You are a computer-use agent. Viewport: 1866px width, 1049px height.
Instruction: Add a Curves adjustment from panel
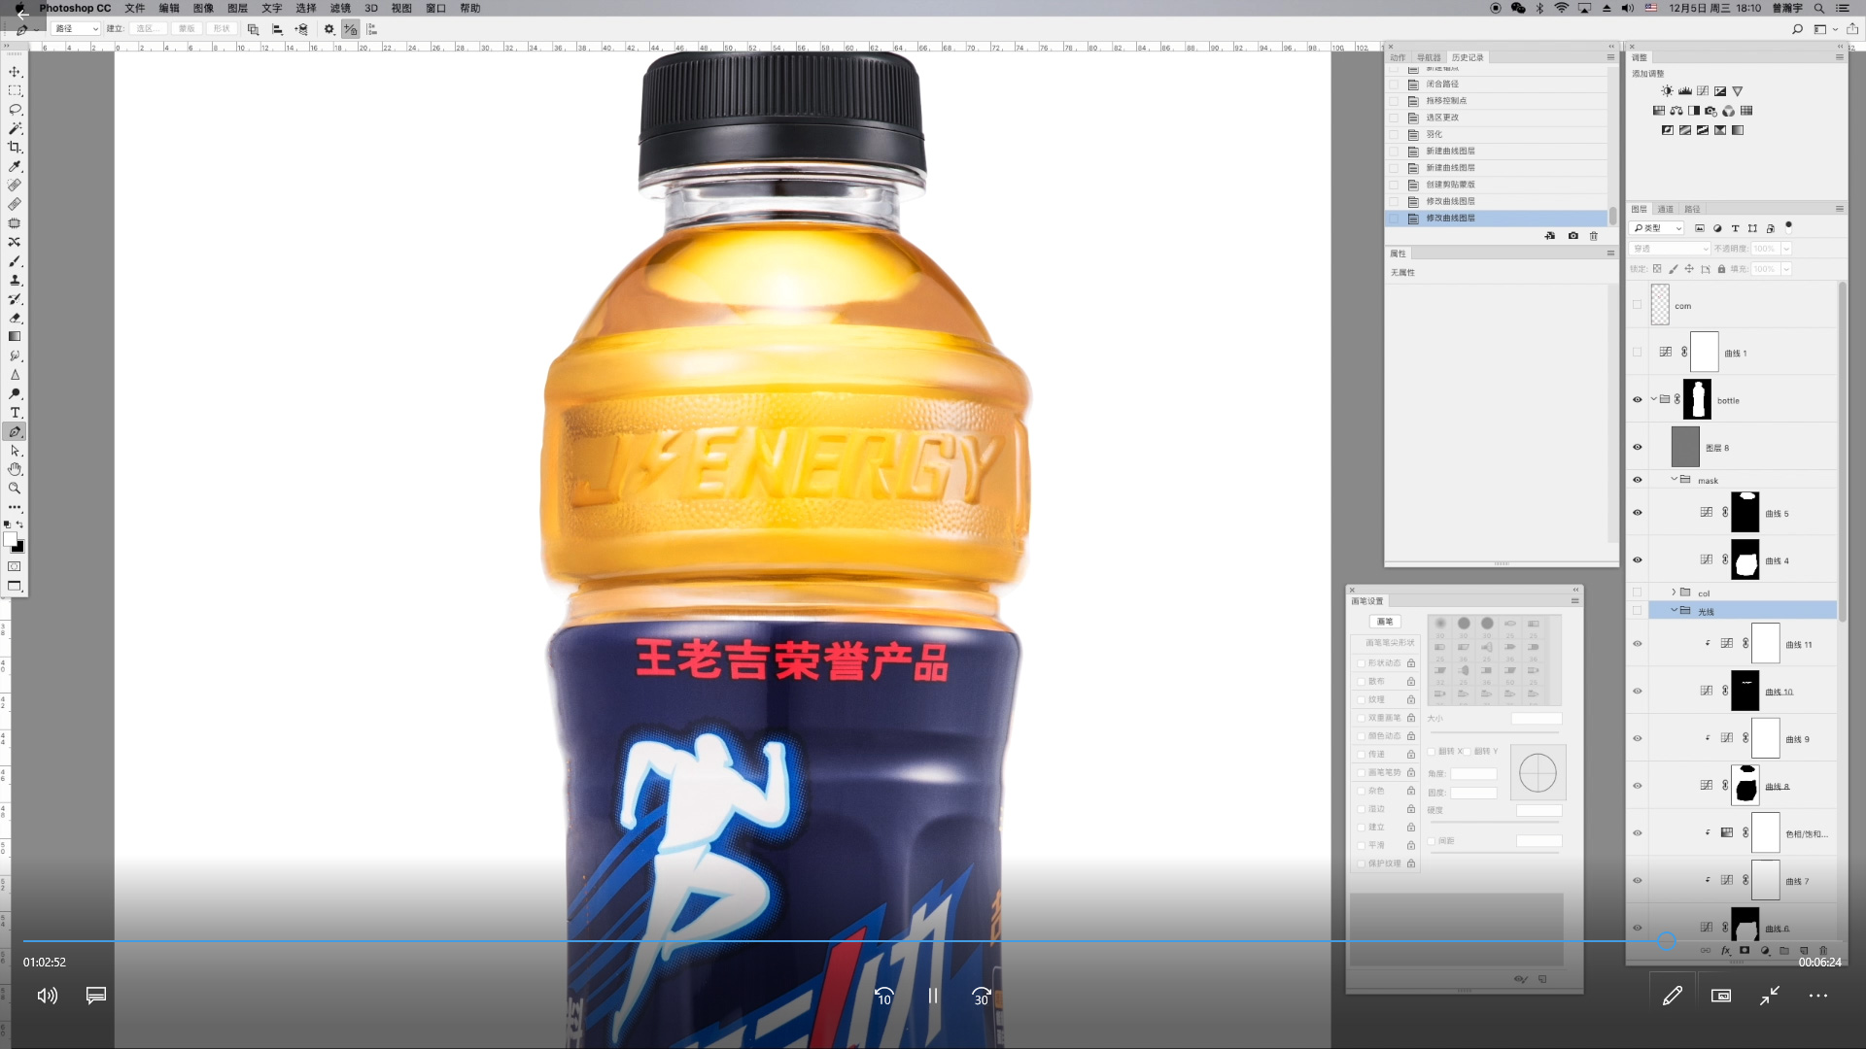tap(1703, 91)
